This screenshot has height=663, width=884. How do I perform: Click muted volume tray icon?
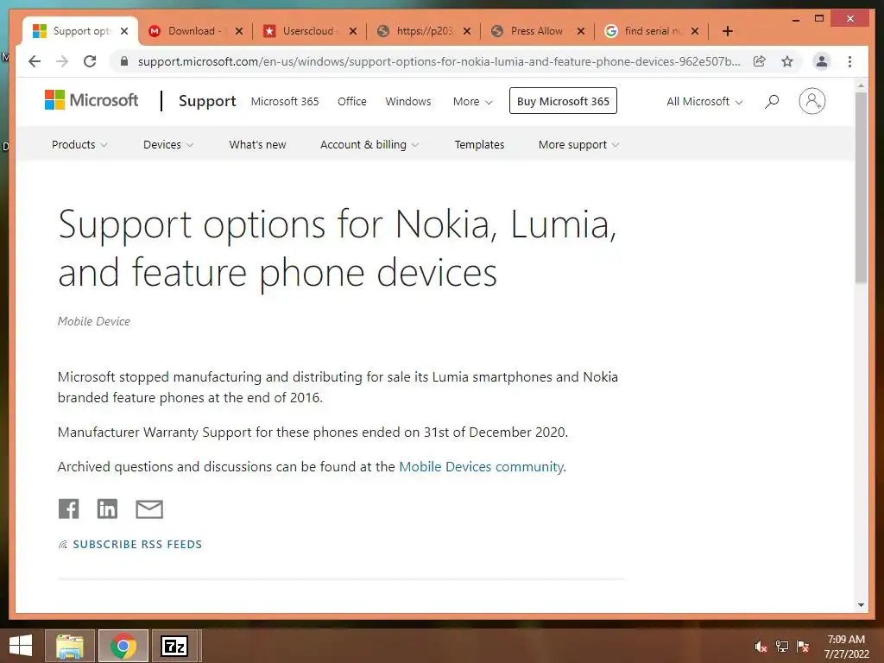pyautogui.click(x=761, y=647)
